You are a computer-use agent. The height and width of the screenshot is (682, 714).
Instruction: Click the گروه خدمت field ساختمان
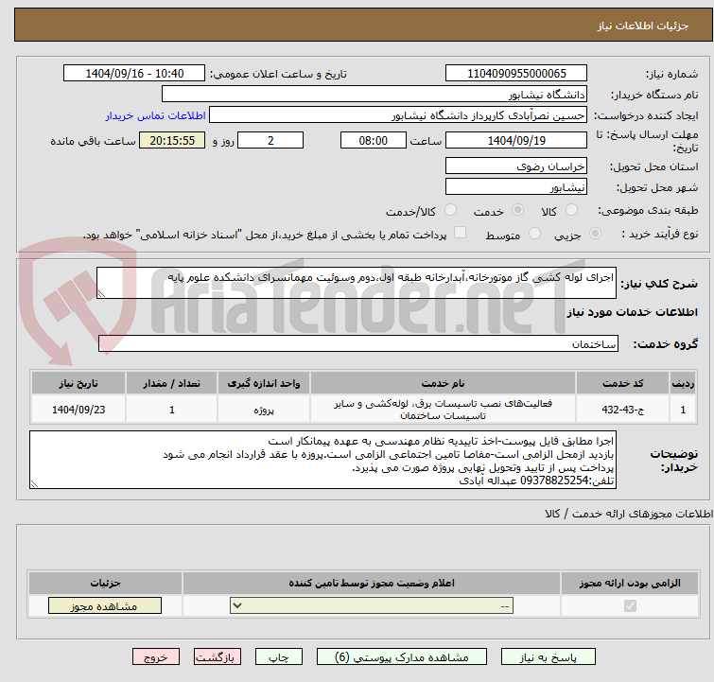pos(358,343)
